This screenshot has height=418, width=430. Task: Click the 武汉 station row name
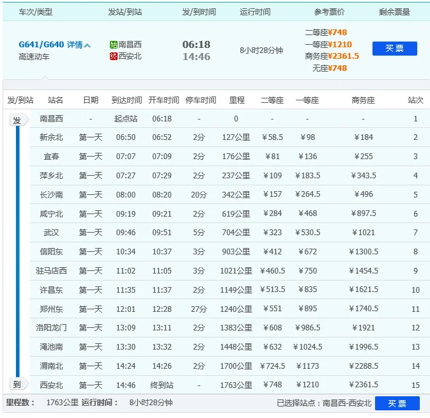51,233
